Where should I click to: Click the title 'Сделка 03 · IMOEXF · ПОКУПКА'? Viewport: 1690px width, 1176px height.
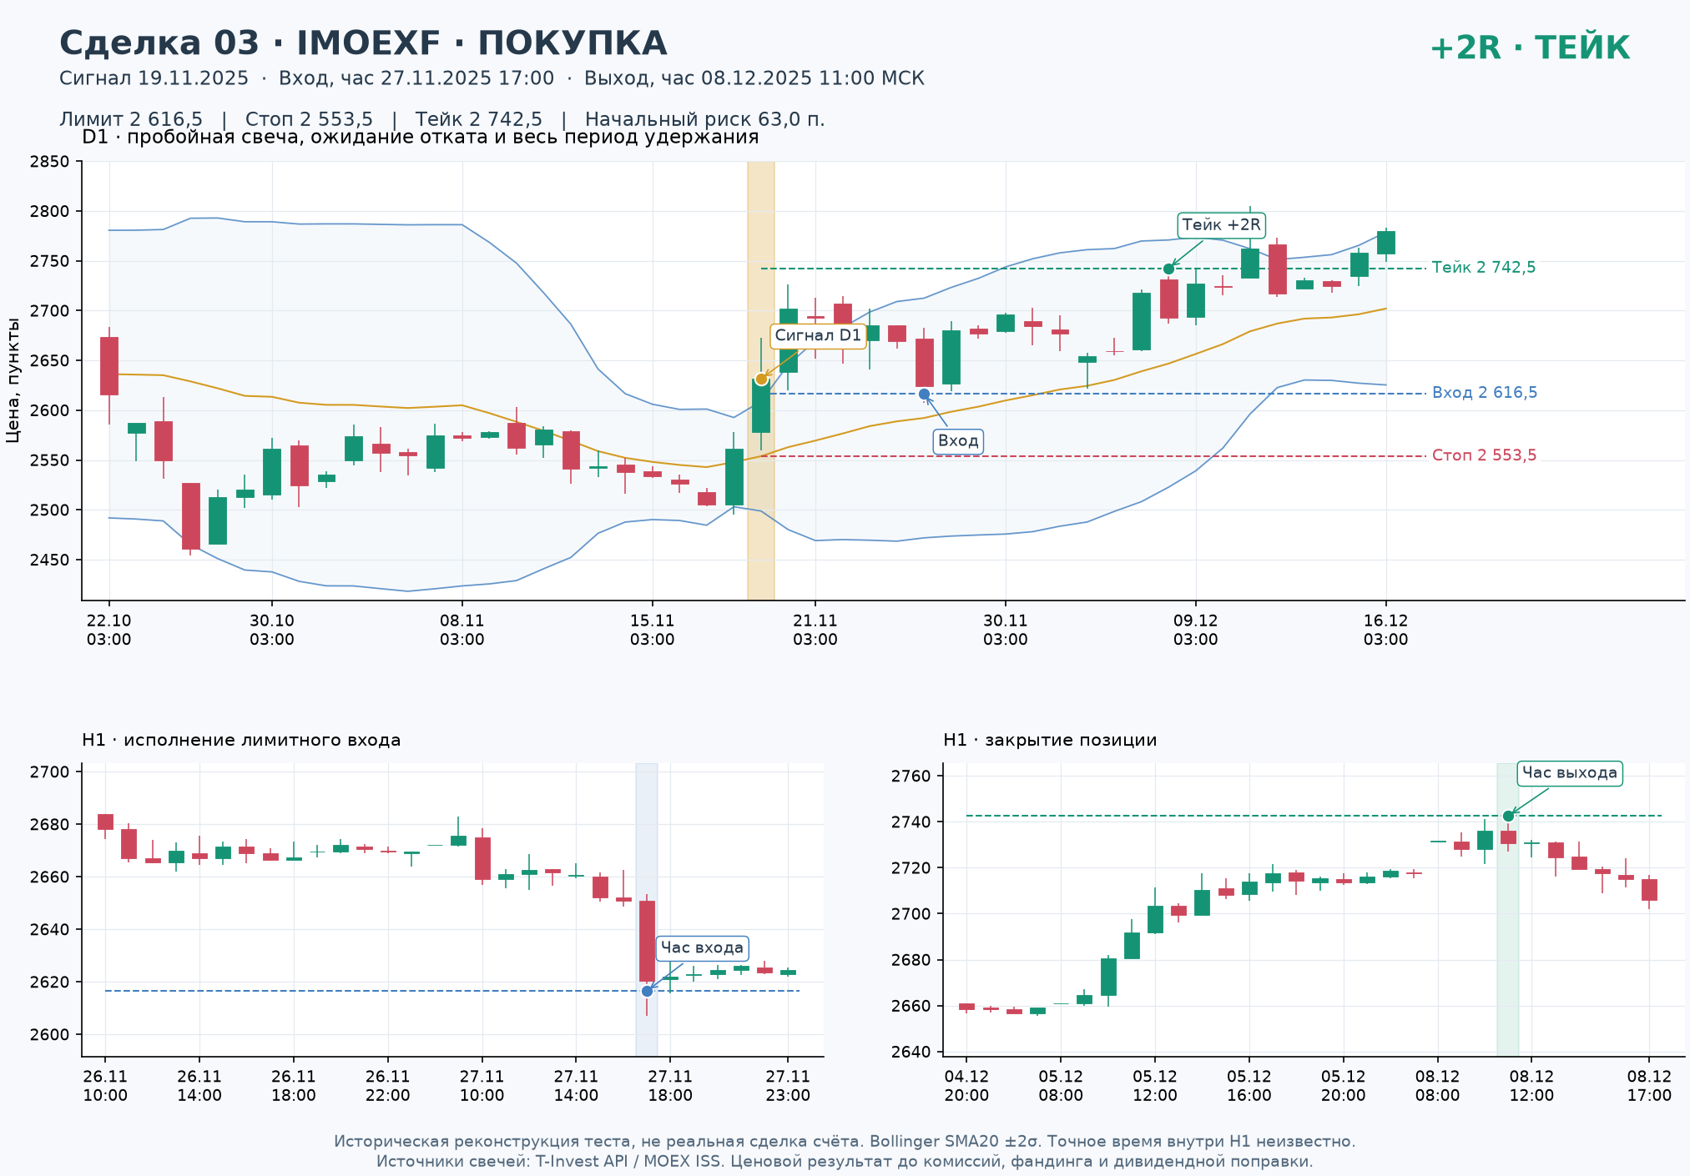pyautogui.click(x=363, y=43)
